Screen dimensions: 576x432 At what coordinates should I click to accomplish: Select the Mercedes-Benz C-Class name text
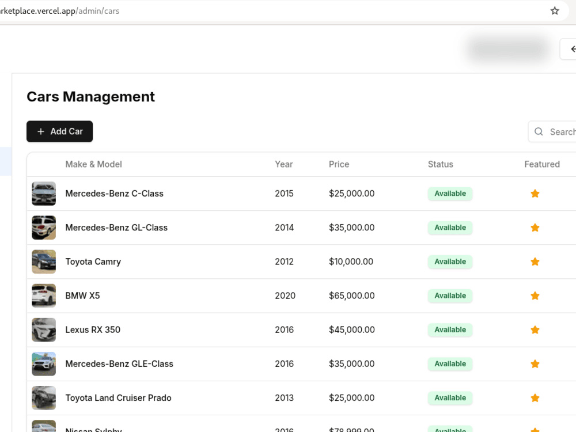coord(114,194)
